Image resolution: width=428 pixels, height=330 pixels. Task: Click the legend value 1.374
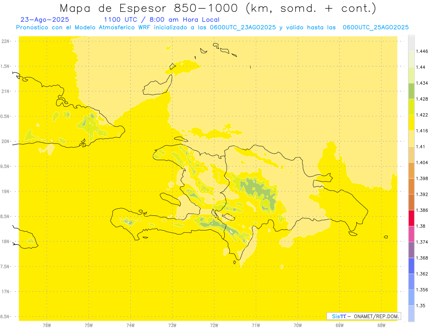point(422,242)
